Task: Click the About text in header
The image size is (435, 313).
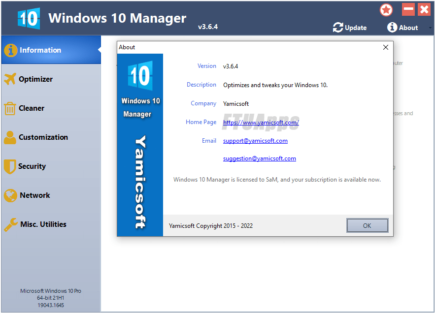Action: [408, 28]
